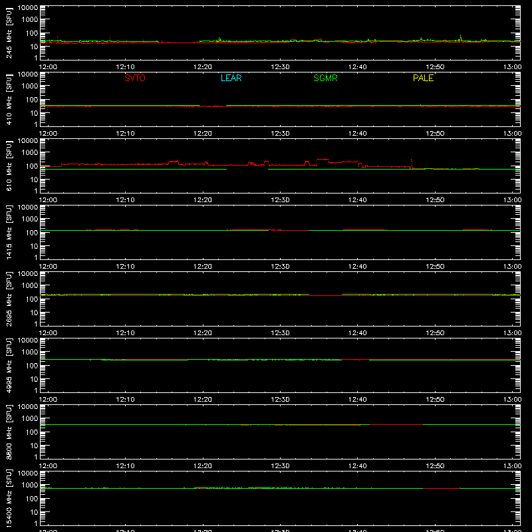Select the '4995 MHz [SFU]' axis title
Image resolution: width=532 pixels, height=532 pixels.
tap(9, 365)
